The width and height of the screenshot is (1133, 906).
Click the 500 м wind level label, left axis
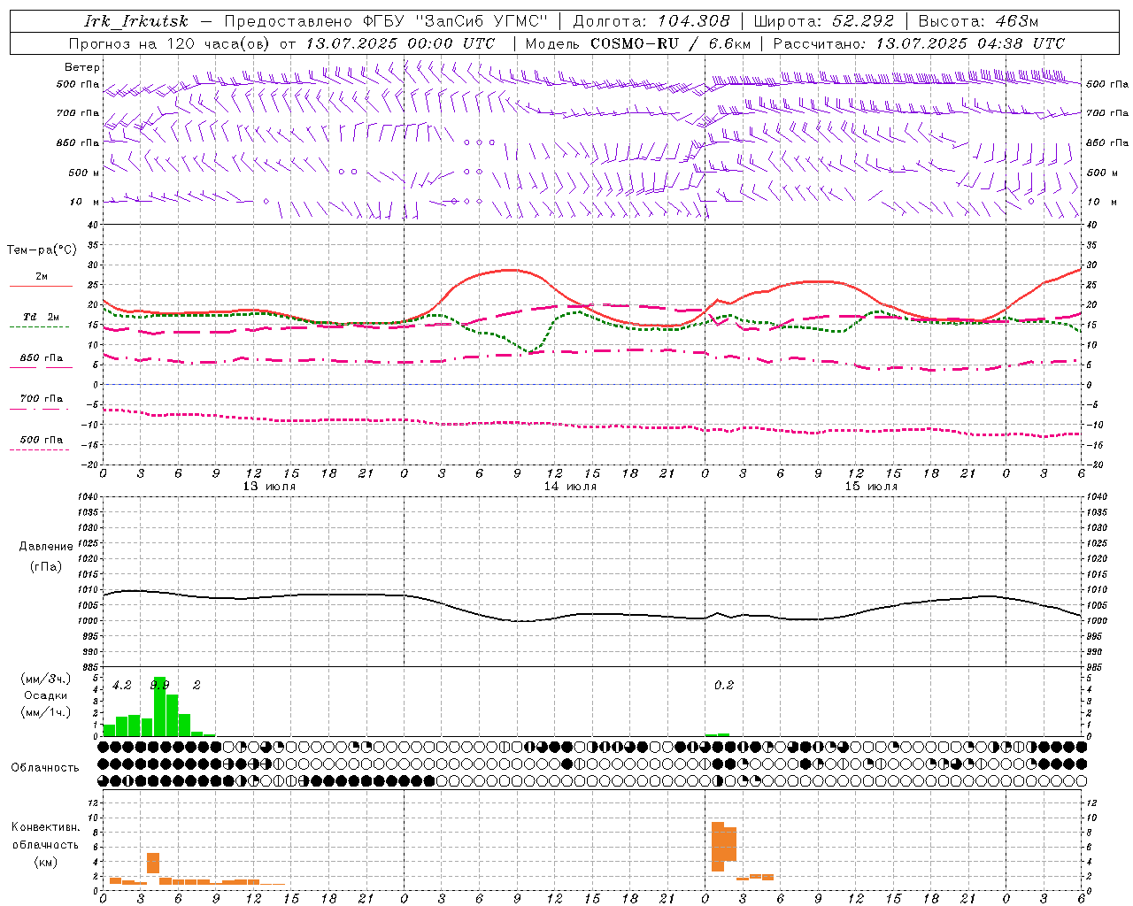coord(84,173)
